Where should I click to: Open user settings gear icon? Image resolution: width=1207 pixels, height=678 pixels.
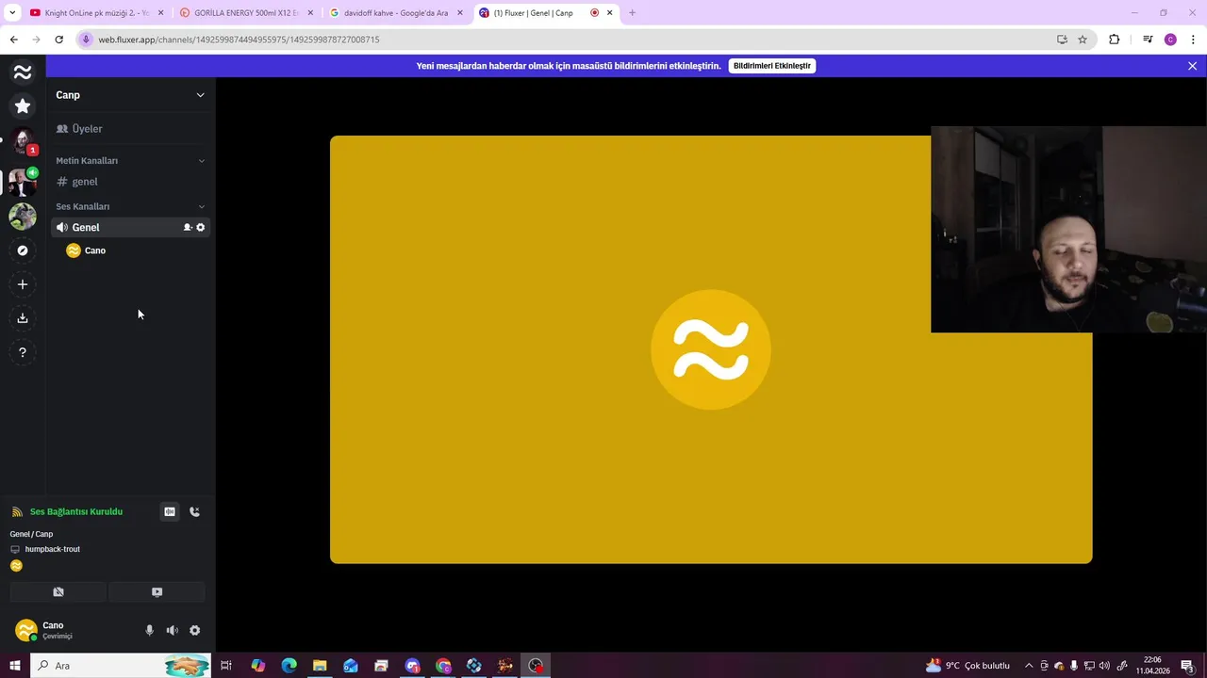click(194, 630)
